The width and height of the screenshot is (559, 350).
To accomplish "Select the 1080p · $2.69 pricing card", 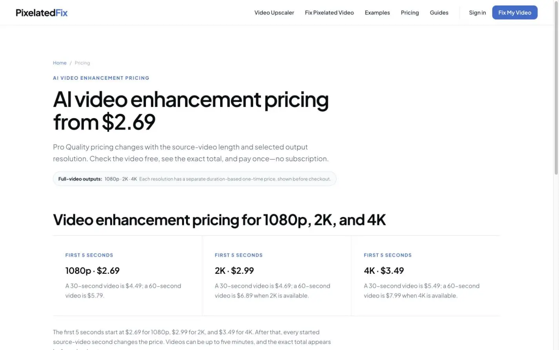I will point(127,276).
